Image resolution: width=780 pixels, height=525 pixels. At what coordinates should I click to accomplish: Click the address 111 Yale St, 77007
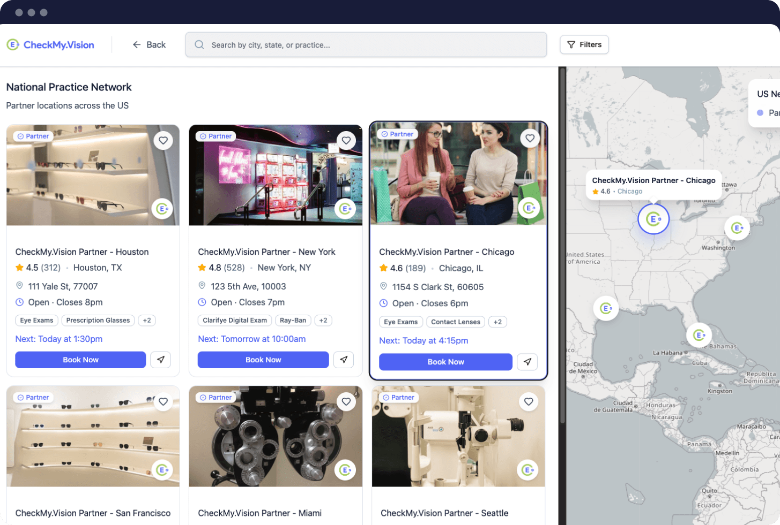[63, 286]
